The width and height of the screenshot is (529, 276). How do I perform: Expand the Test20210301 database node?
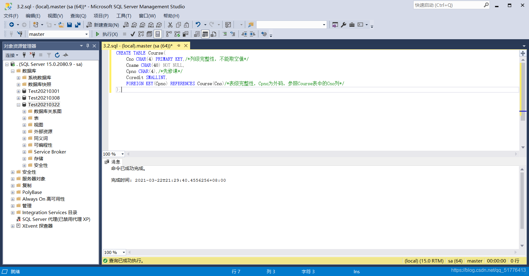click(x=18, y=91)
